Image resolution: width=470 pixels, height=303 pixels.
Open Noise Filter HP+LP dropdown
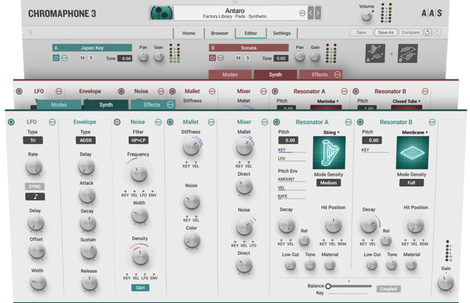click(139, 141)
